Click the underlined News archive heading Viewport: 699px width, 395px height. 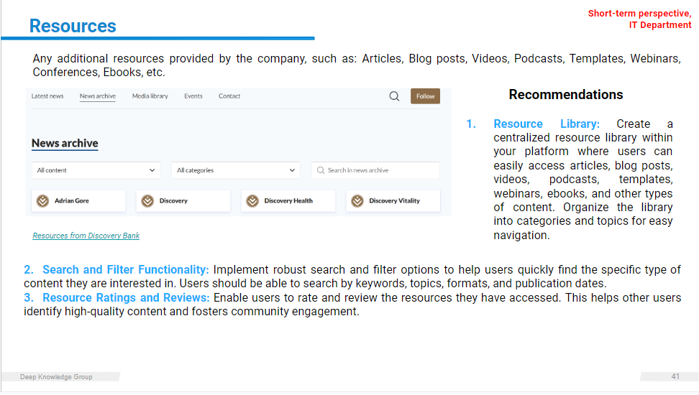[65, 143]
